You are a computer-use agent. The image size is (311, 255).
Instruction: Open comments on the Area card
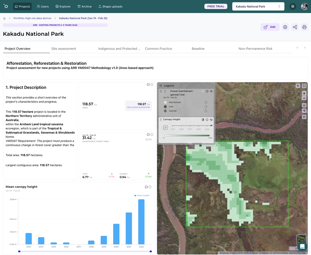(x=148, y=84)
